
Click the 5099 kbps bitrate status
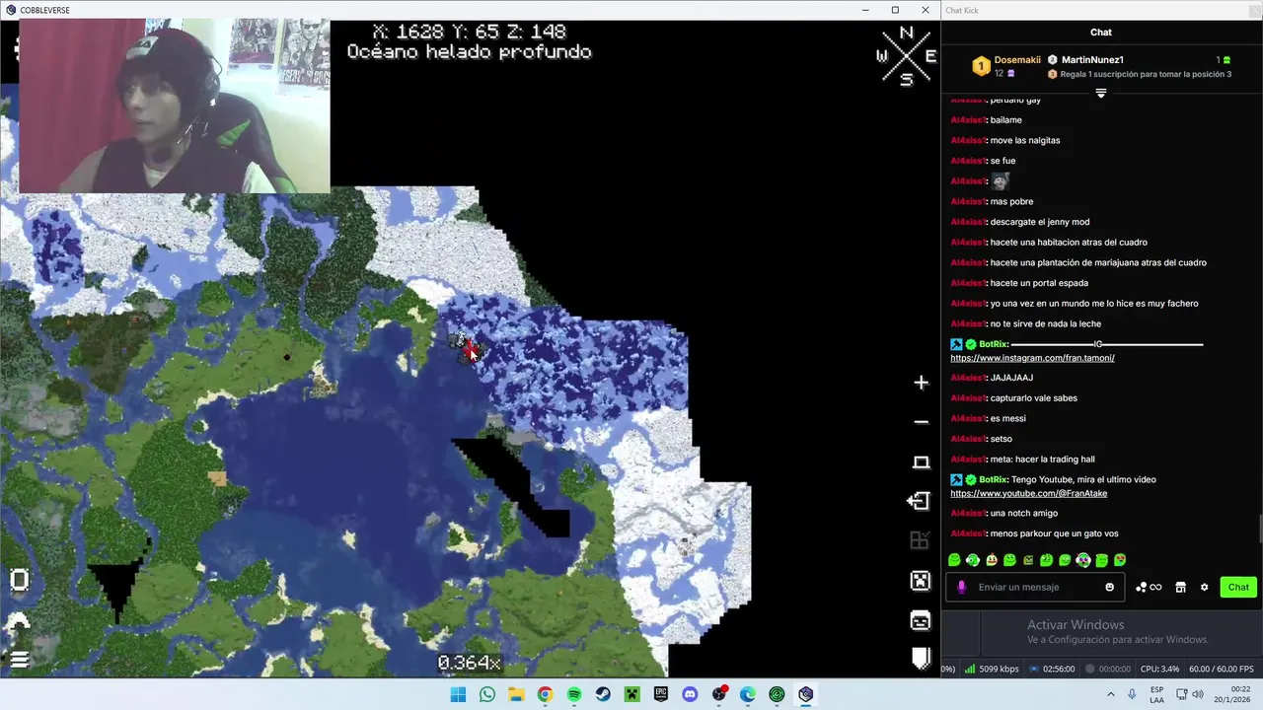pyautogui.click(x=992, y=669)
